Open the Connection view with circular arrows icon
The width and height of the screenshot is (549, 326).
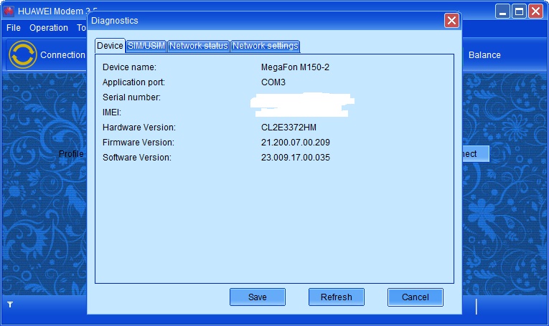coord(23,54)
